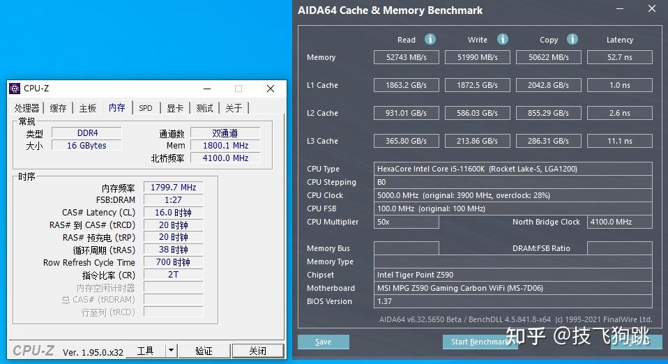Click Memory Read value 52743 MB/s
The height and width of the screenshot is (364, 668).
pyautogui.click(x=407, y=57)
